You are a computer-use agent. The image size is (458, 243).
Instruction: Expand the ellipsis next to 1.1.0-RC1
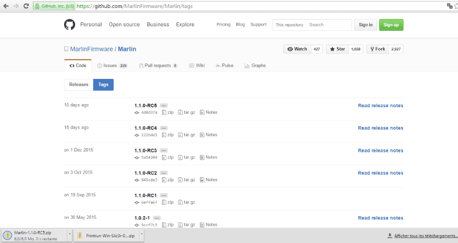click(x=164, y=196)
